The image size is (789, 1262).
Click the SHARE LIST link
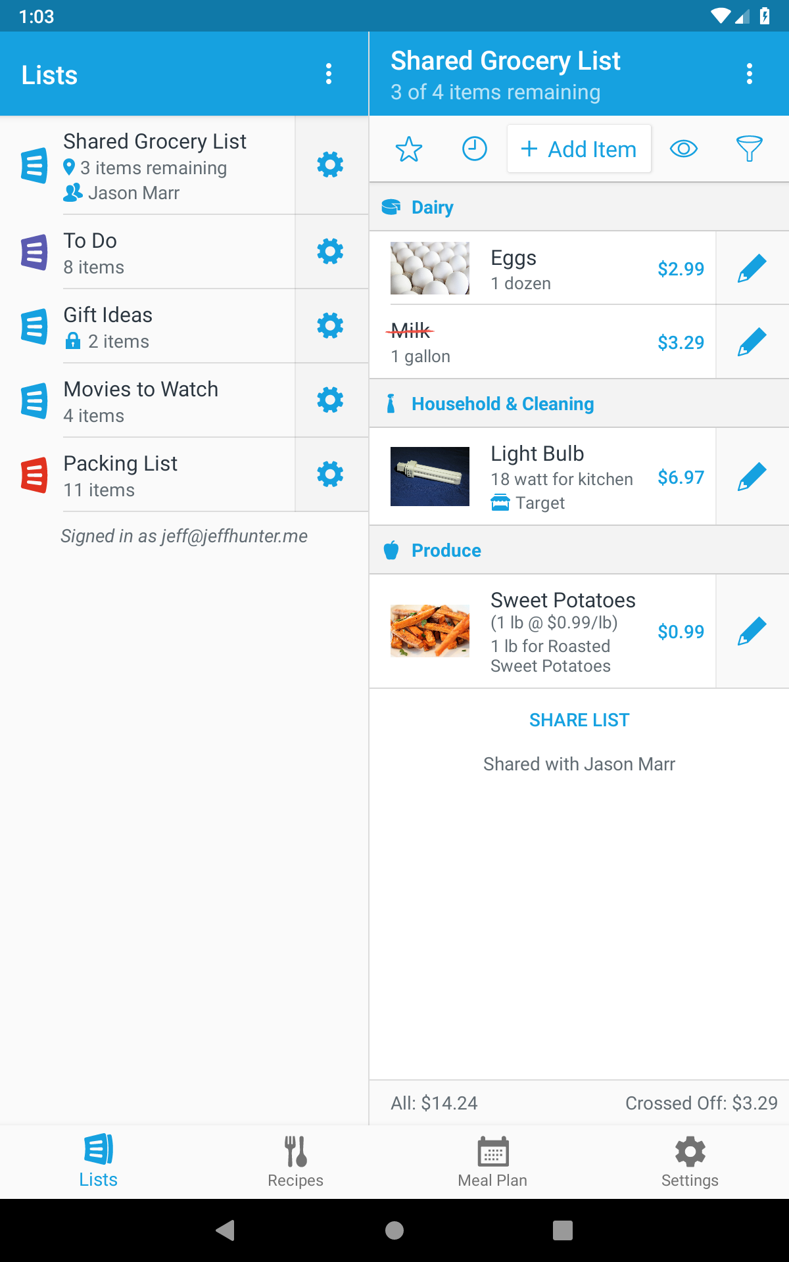click(x=579, y=719)
